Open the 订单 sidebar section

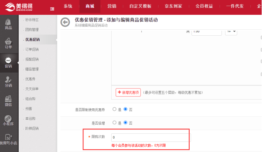pos(8,43)
